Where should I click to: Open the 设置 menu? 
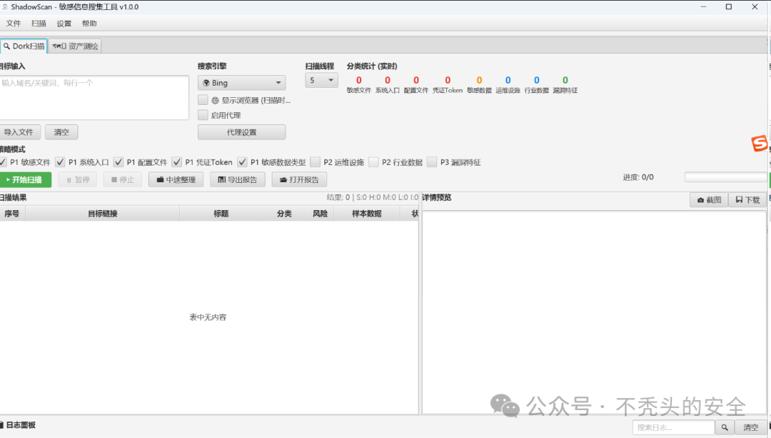pyautogui.click(x=64, y=23)
